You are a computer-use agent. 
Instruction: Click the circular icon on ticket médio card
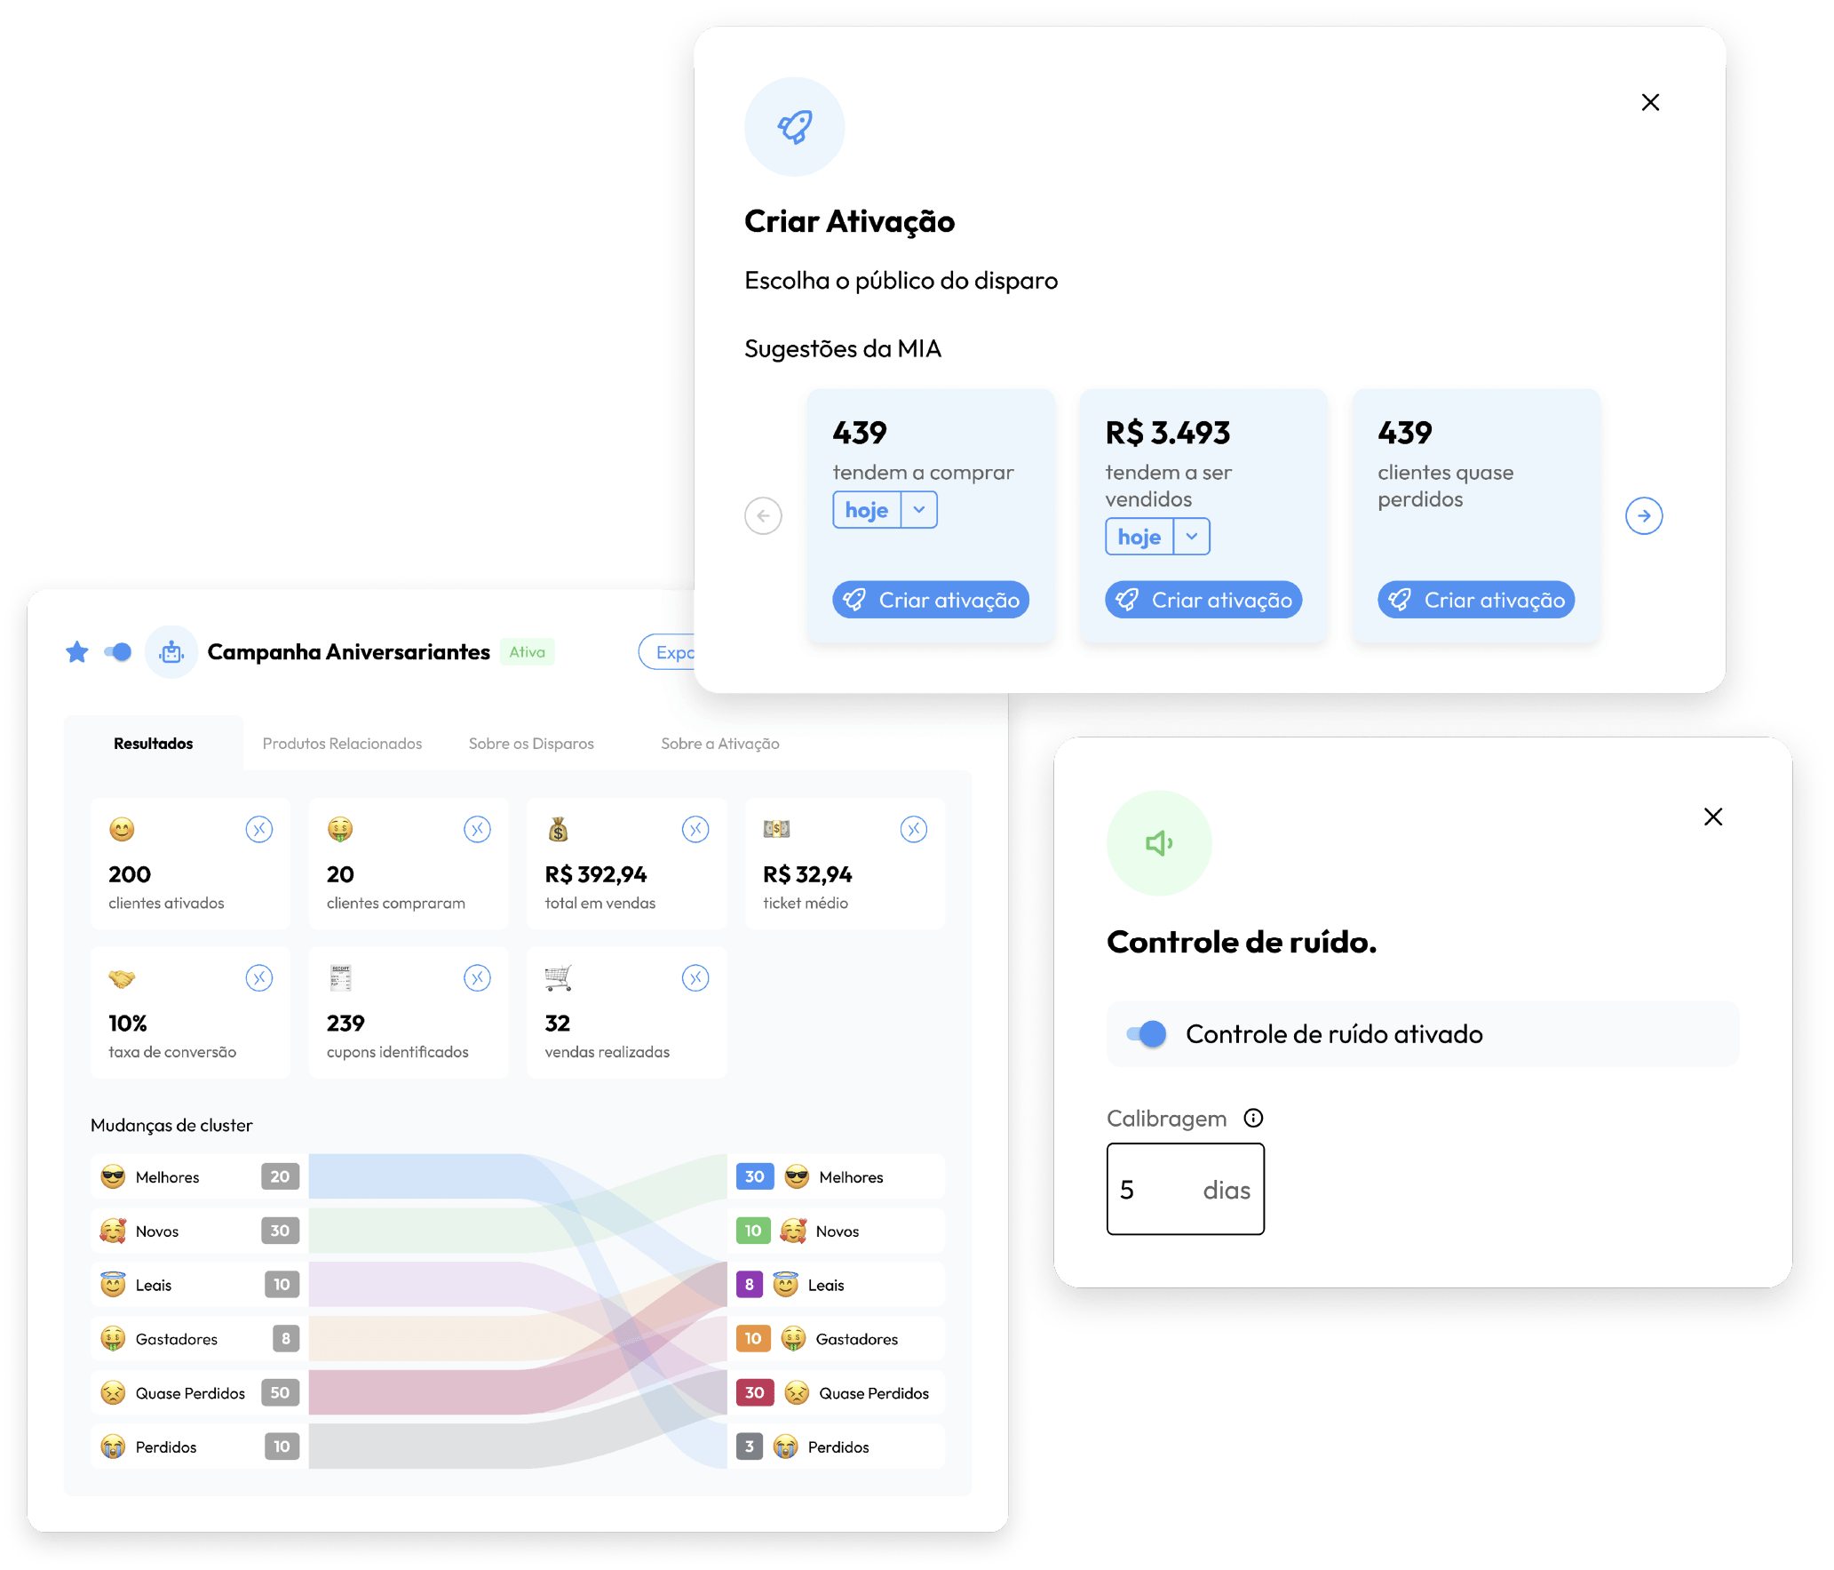pyautogui.click(x=913, y=829)
